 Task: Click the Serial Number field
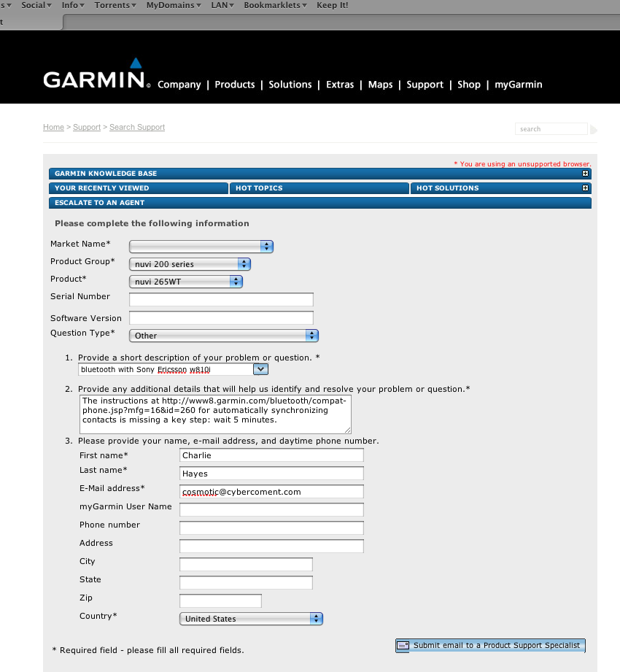[x=221, y=299]
